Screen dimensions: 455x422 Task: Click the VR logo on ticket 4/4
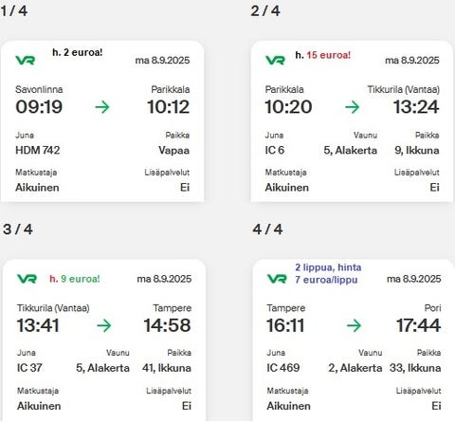277,279
